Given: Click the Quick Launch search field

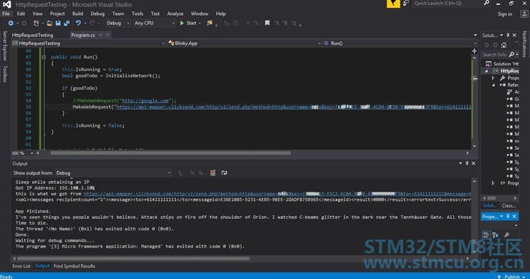Looking at the screenshot, I should pos(447,4).
